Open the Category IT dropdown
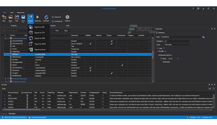 pos(178,41)
